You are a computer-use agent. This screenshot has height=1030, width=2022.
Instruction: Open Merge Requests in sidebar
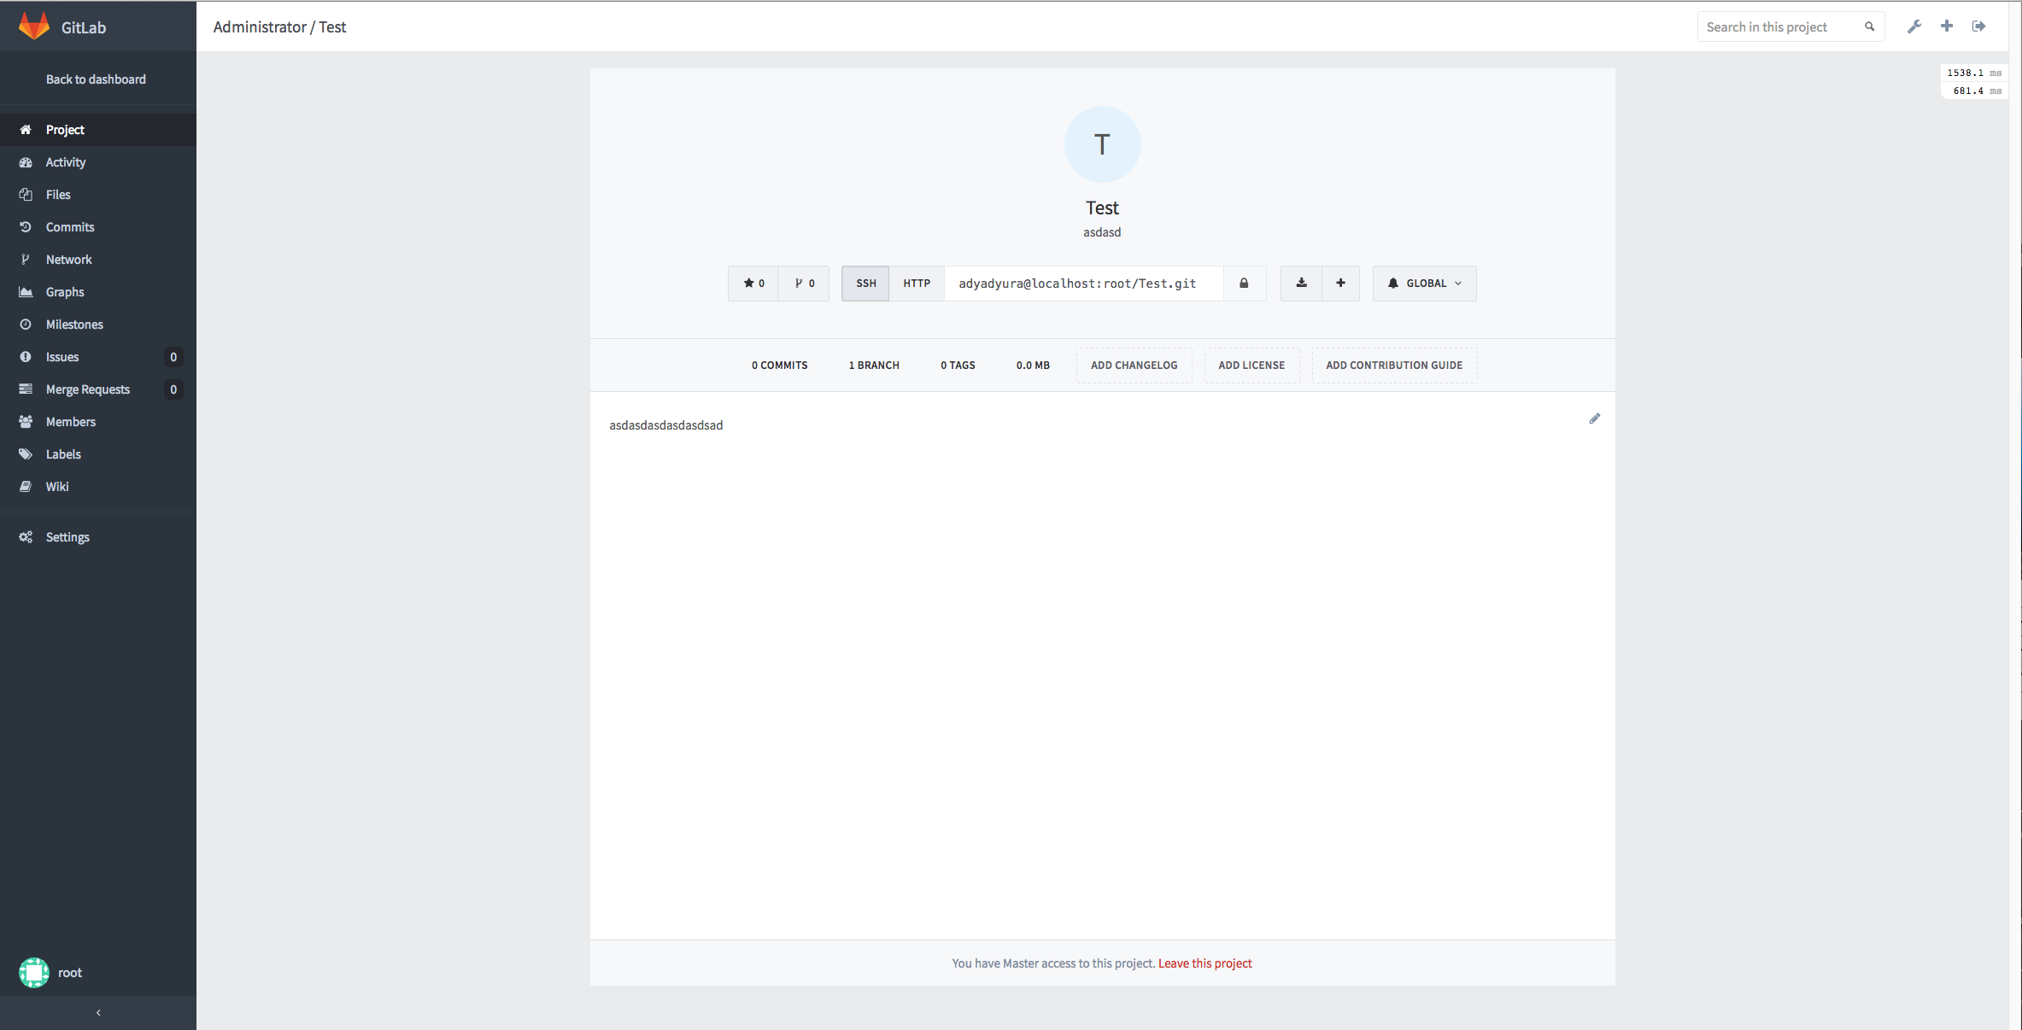(x=88, y=389)
